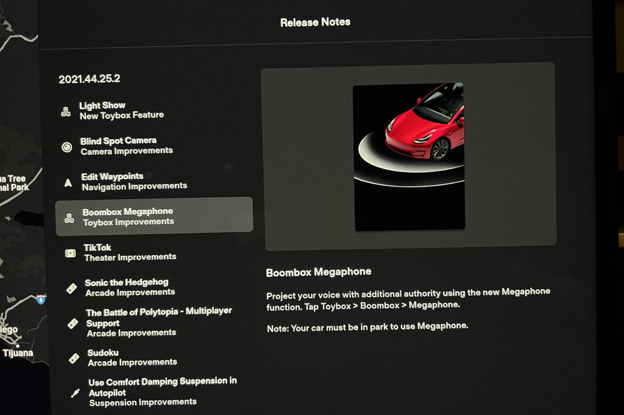Open the Light Show release note
The image size is (624, 415).
(121, 110)
